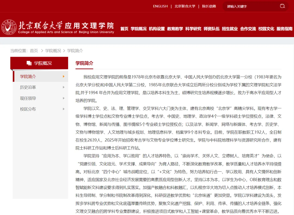Screen dimensions: 294x215
Task: Open the 学院概况 top navigation menu
Action: (x=139, y=29)
